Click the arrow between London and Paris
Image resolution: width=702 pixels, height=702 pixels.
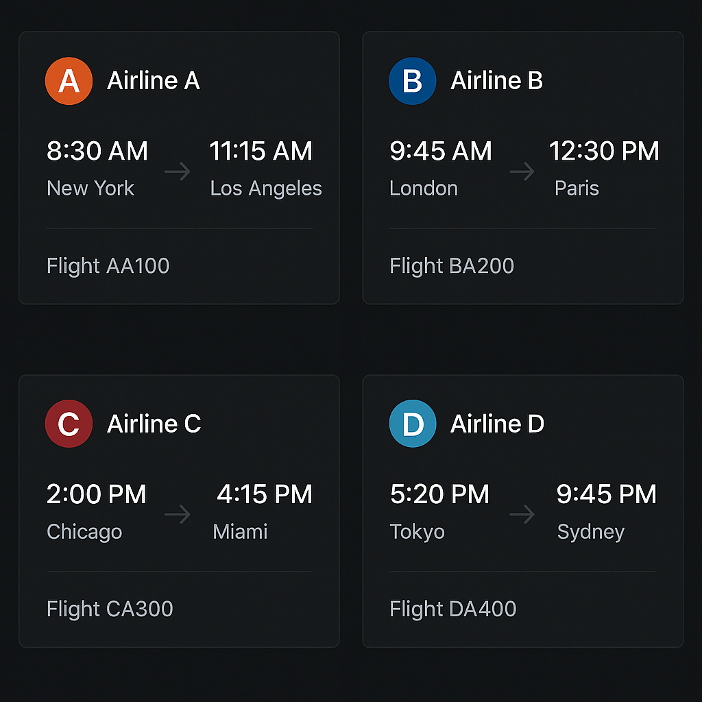(x=522, y=171)
